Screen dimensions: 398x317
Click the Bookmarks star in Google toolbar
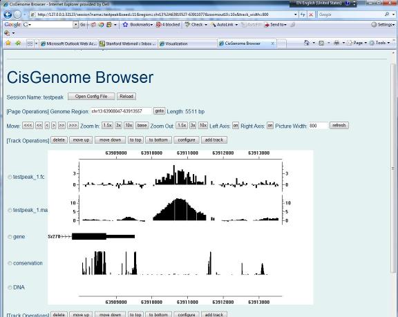pos(125,25)
